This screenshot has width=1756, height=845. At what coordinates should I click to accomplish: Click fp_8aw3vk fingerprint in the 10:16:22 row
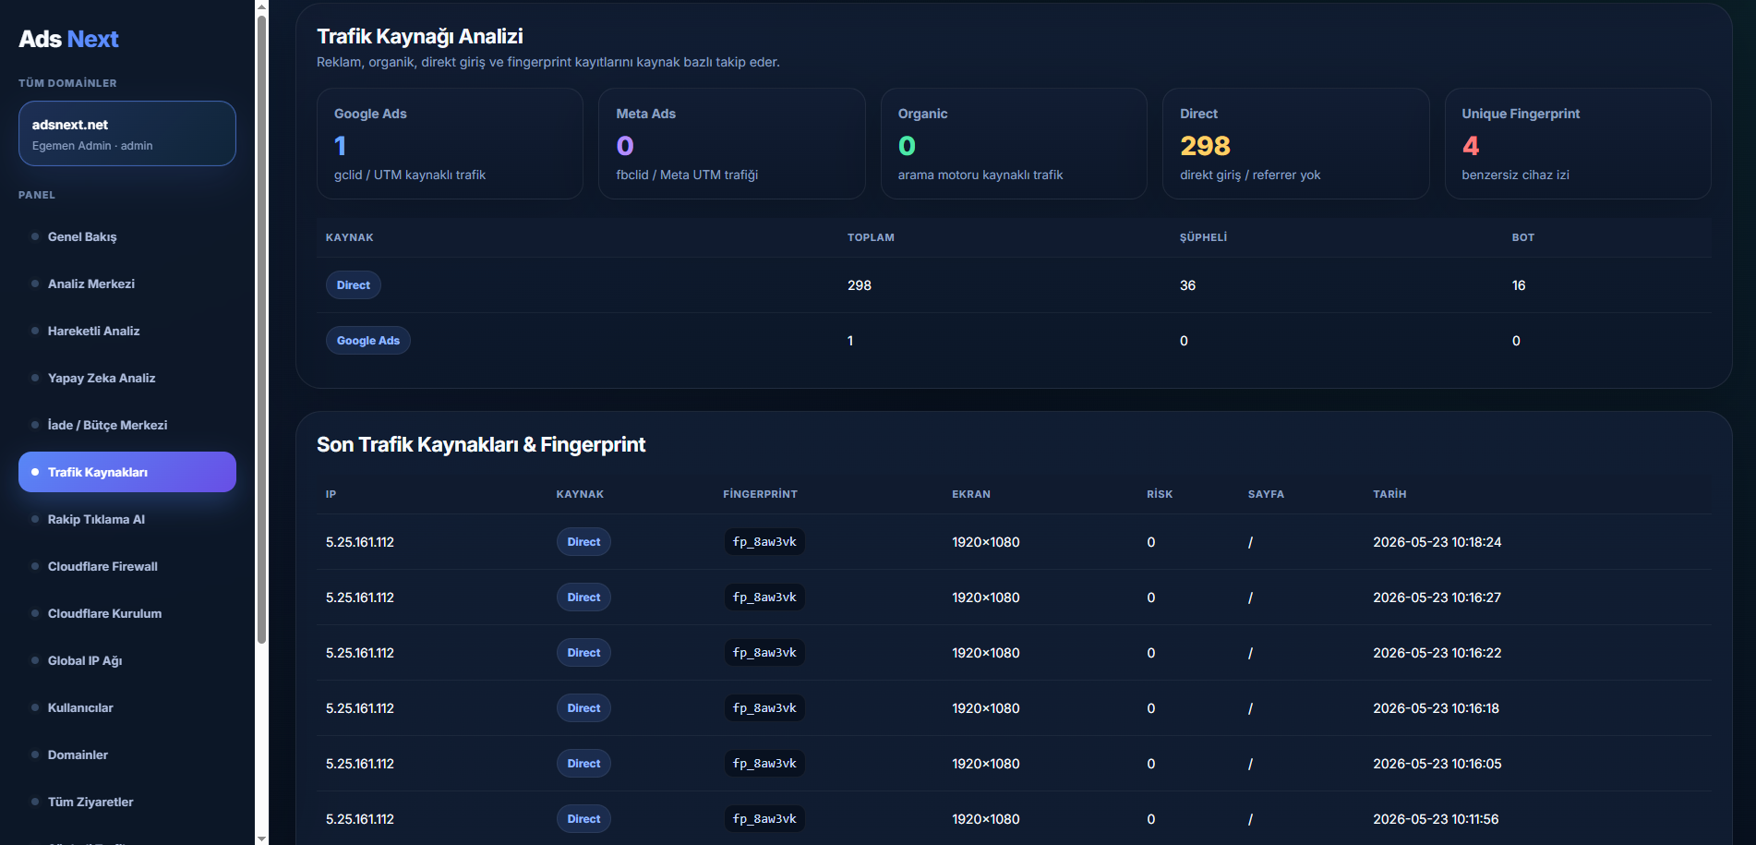click(x=764, y=653)
